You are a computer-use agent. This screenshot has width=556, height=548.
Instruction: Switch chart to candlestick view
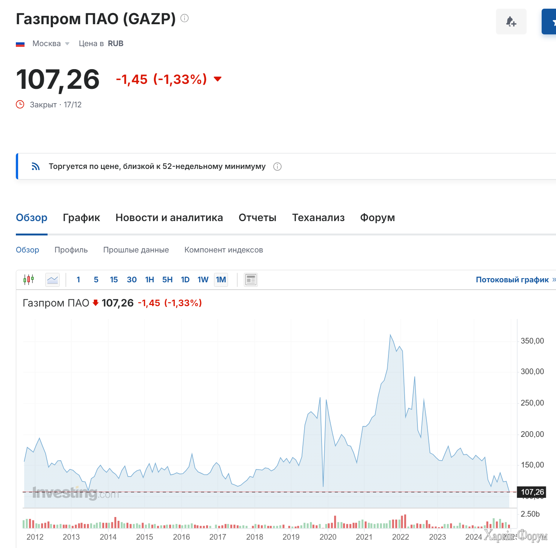[29, 280]
